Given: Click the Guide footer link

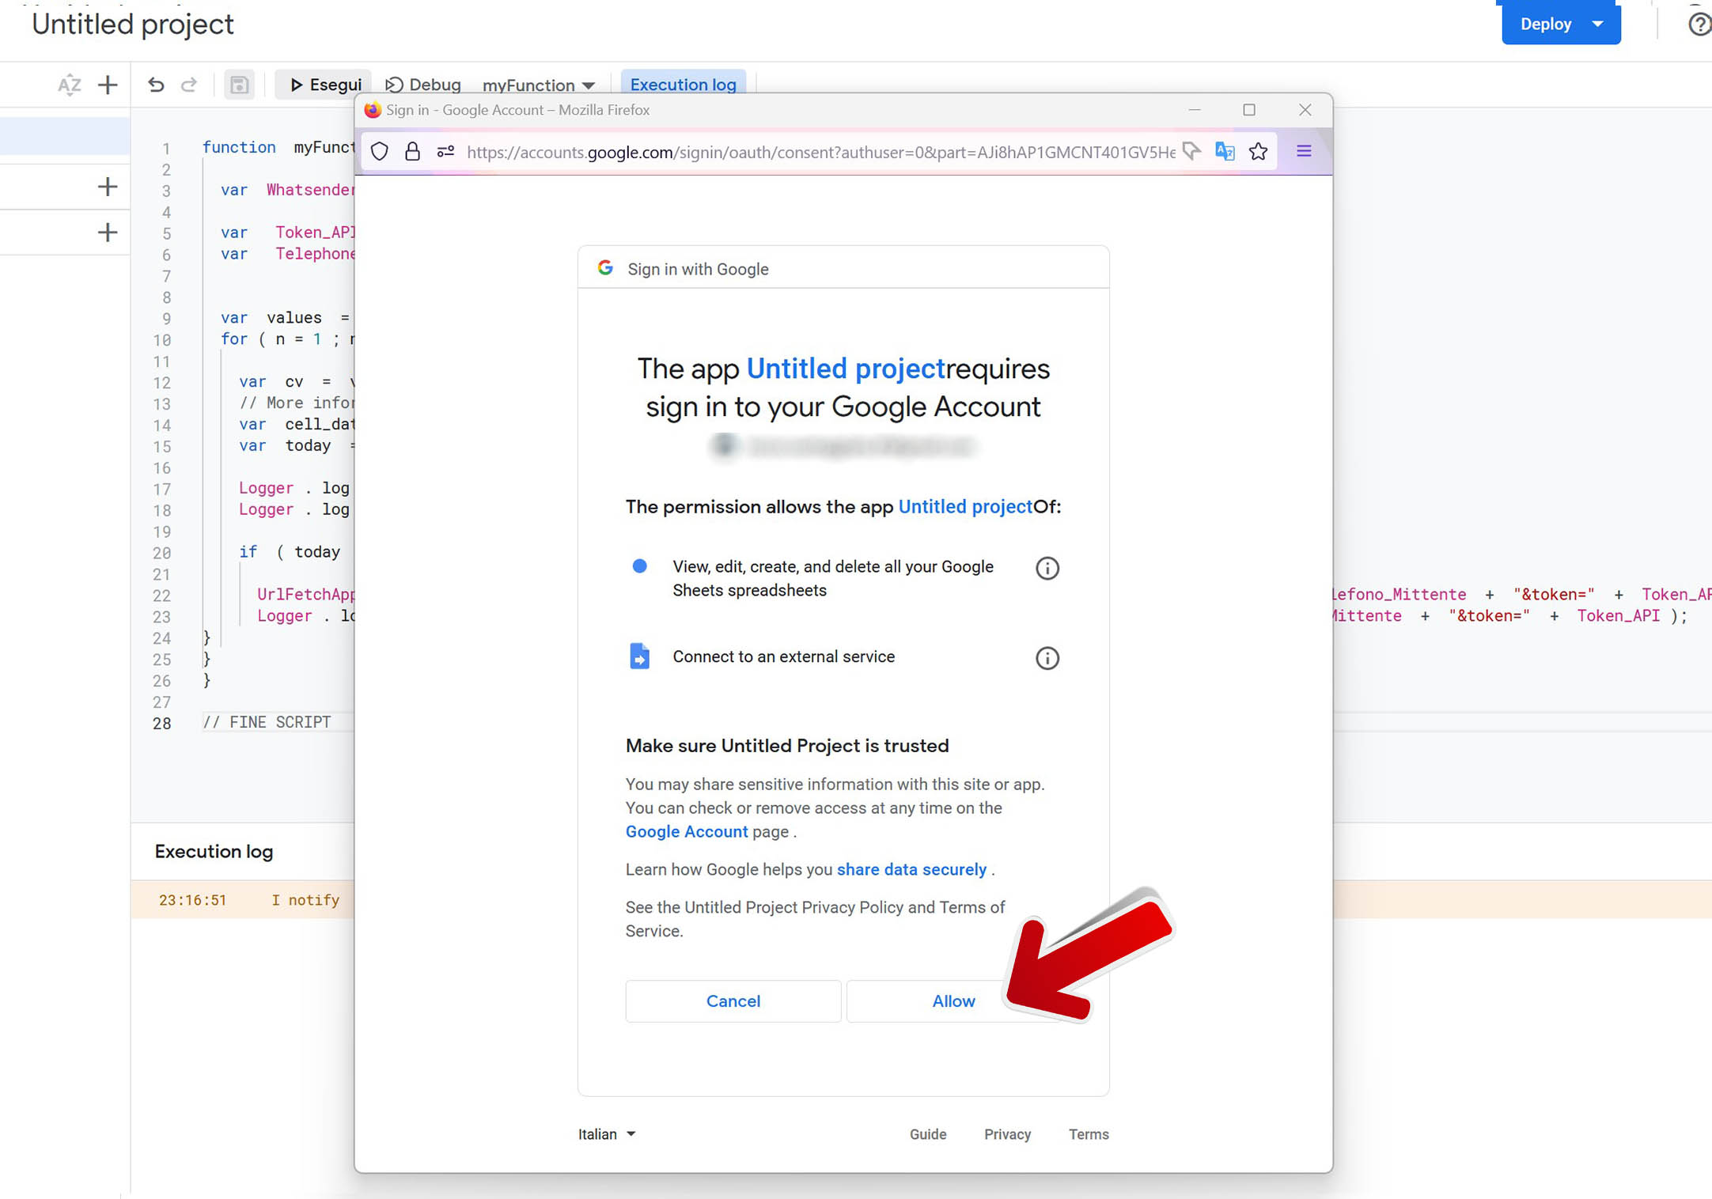Looking at the screenshot, I should [x=927, y=1134].
